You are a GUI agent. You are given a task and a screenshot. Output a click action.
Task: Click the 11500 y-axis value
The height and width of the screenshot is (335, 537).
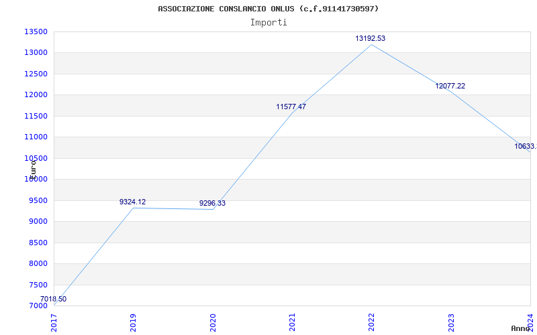point(36,116)
